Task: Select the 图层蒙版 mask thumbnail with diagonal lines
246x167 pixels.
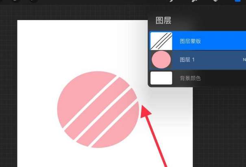Action: pyautogui.click(x=161, y=41)
